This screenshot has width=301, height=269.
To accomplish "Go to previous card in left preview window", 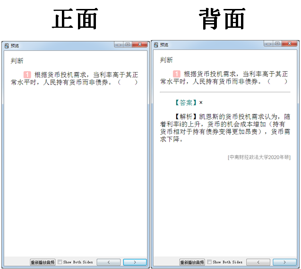I will click(109, 262).
